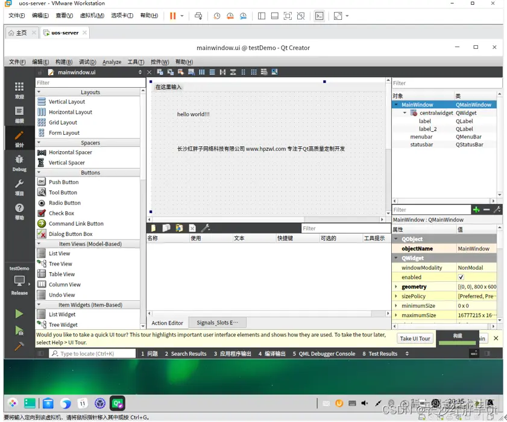Screen dimensions: 507x422
Task: Click the property editor wrench settings icon
Action: click(497, 210)
